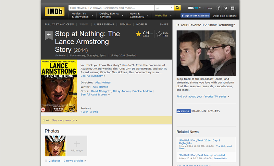Focus the Find Movies search field
Screen dimensions: 274x166
click(x=111, y=8)
